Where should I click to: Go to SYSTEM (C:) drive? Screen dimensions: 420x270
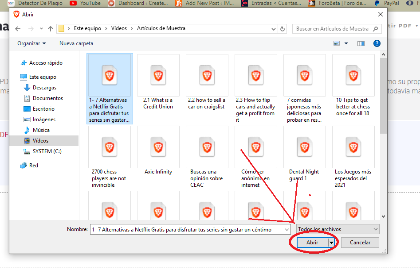click(47, 151)
